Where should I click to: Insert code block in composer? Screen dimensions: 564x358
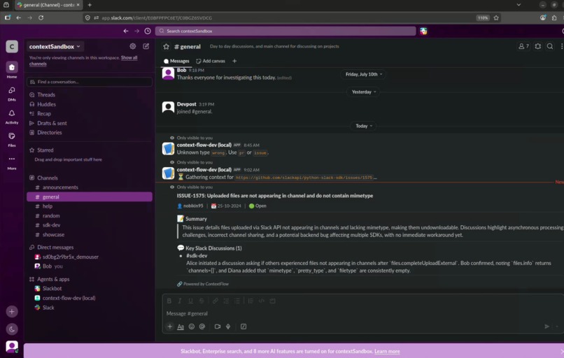tap(272, 301)
